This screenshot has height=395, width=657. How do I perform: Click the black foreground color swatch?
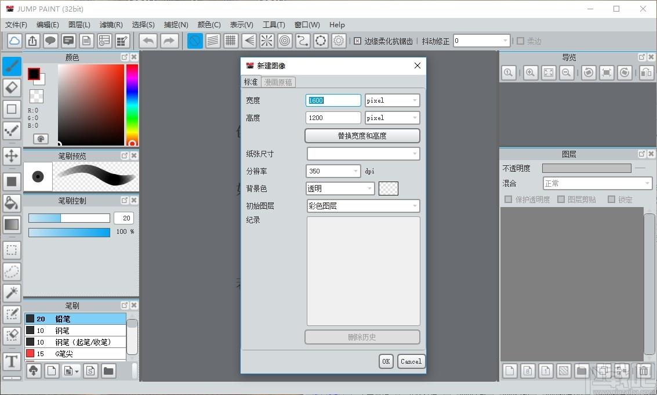pos(34,74)
